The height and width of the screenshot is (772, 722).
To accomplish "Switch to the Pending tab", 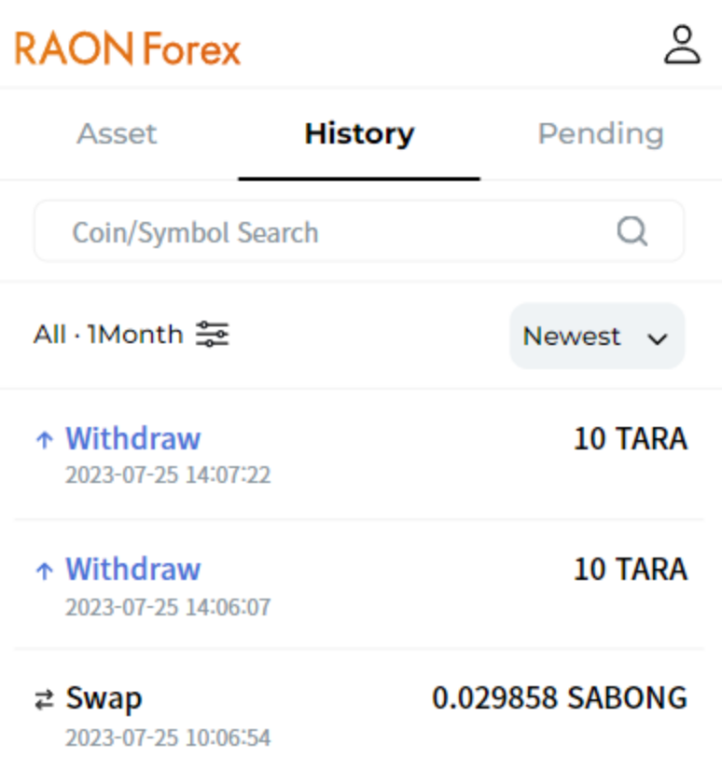I will pyautogui.click(x=601, y=134).
